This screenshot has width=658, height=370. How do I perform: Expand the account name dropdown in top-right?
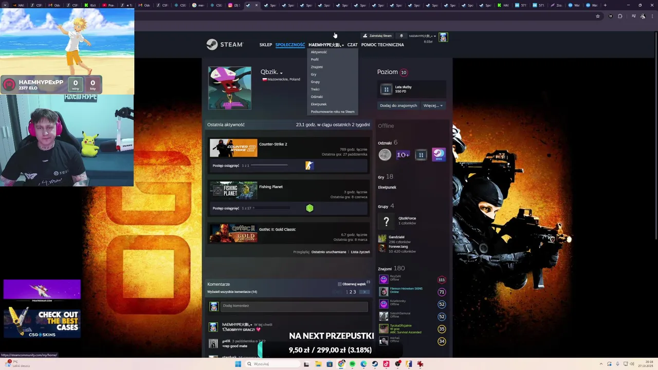tap(435, 36)
